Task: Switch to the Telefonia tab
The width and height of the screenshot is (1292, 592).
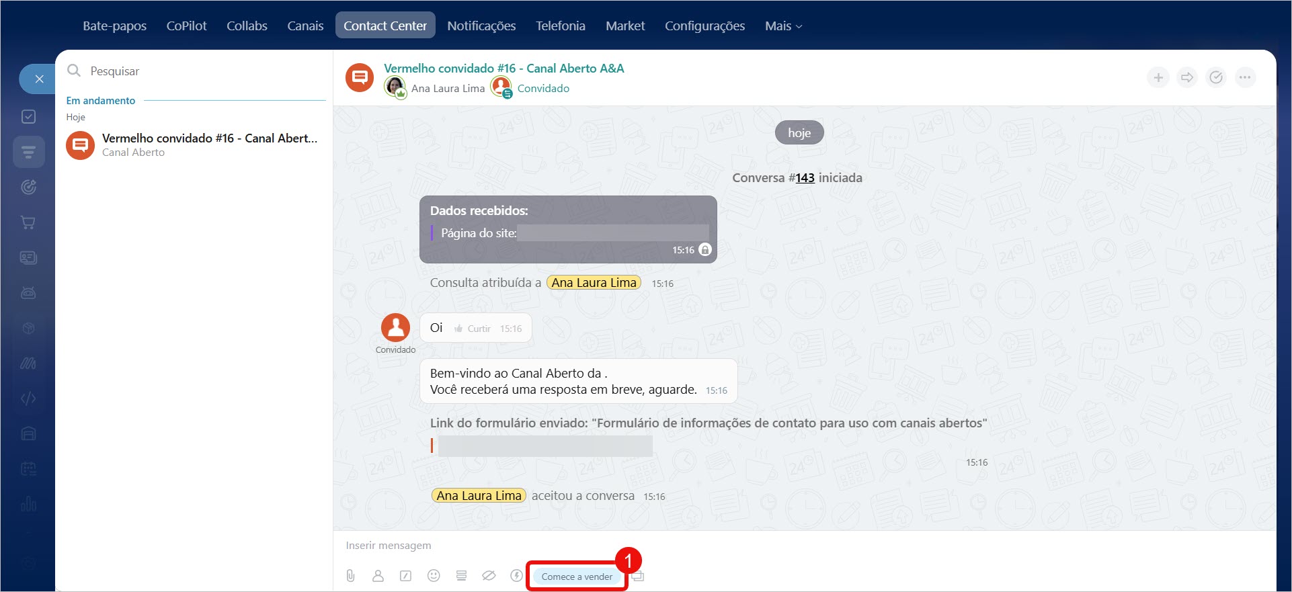Action: pos(560,26)
